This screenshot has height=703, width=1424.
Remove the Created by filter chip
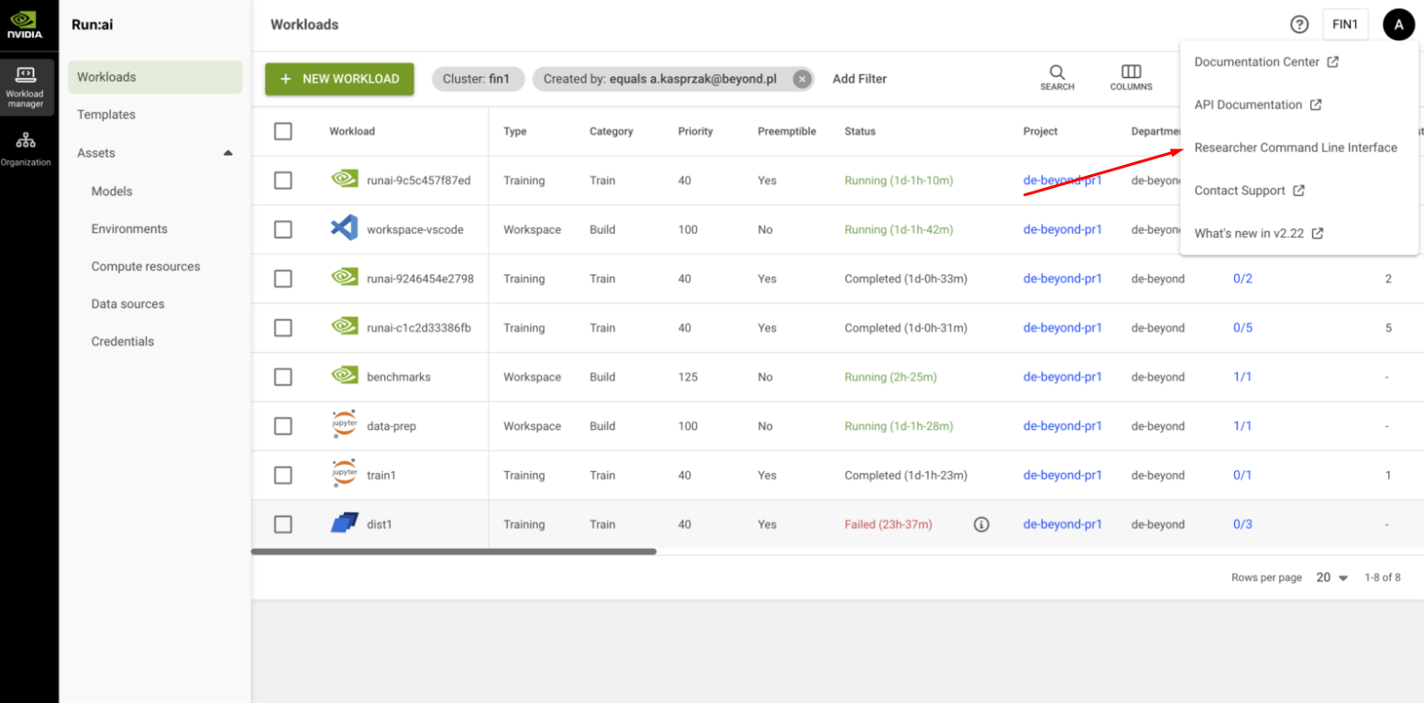[x=802, y=79]
